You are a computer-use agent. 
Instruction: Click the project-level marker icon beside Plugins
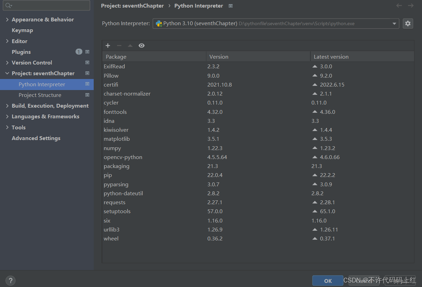tap(87, 52)
